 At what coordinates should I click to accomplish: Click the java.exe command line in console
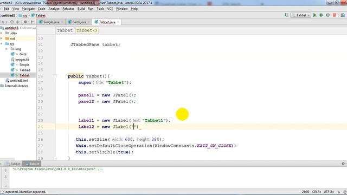click(57, 169)
